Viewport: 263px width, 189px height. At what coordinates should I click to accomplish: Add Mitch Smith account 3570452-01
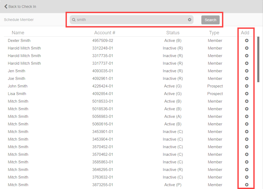tap(247, 147)
